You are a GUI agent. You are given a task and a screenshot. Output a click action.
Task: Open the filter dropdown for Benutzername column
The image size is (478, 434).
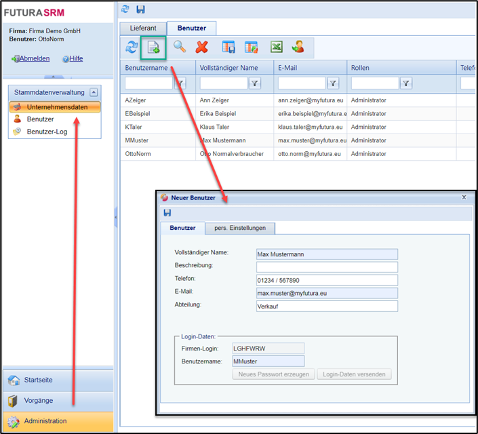click(x=180, y=83)
